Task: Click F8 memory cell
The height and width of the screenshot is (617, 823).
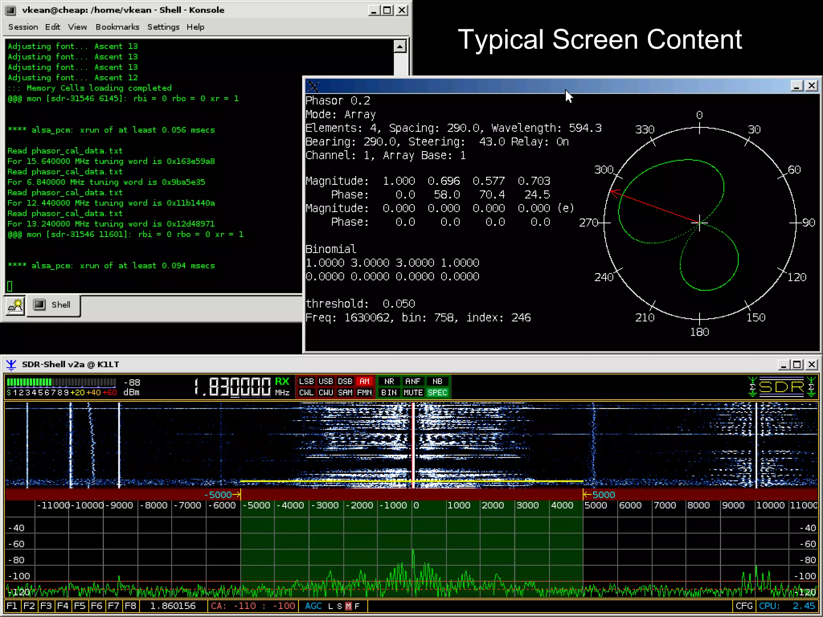Action: pyautogui.click(x=130, y=606)
